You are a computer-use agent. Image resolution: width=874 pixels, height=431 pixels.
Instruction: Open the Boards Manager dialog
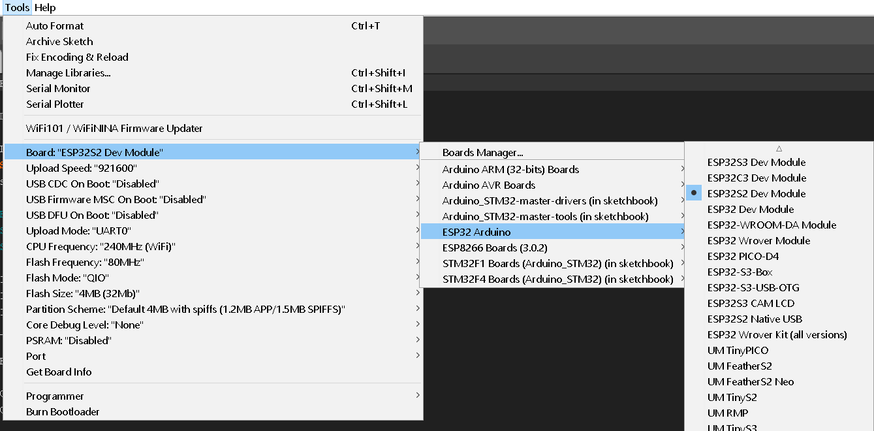(x=483, y=152)
